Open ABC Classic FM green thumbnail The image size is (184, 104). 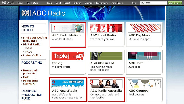(x=106, y=56)
